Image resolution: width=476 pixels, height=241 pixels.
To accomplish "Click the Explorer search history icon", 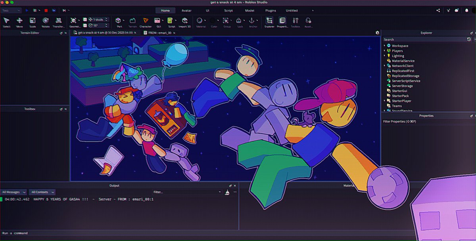I will pos(469,39).
